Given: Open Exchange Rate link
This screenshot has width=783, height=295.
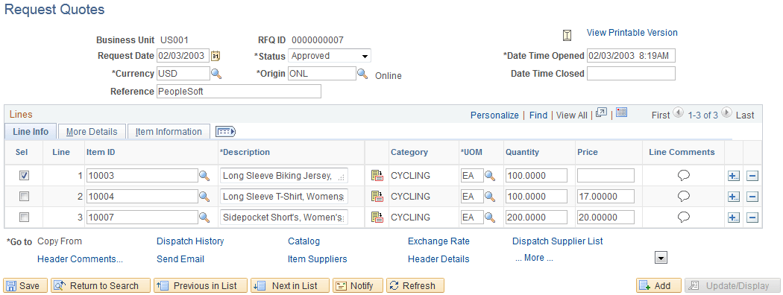Looking at the screenshot, I should coord(438,241).
